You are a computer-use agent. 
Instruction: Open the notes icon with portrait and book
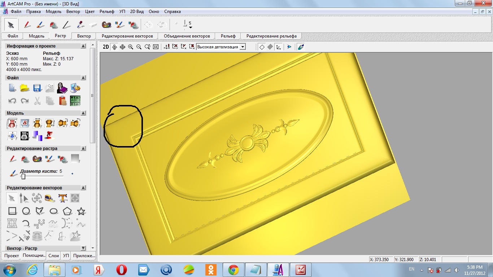[62, 88]
